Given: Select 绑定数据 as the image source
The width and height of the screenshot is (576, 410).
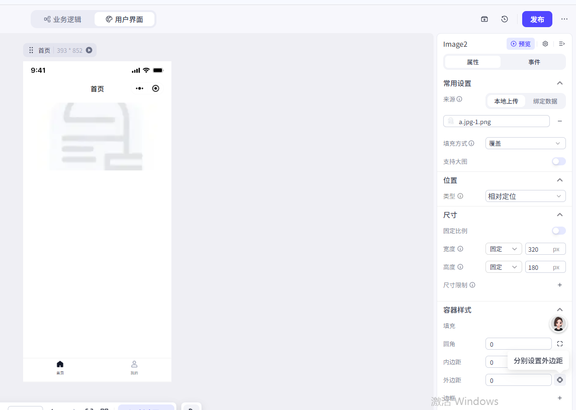Looking at the screenshot, I should click(x=545, y=101).
